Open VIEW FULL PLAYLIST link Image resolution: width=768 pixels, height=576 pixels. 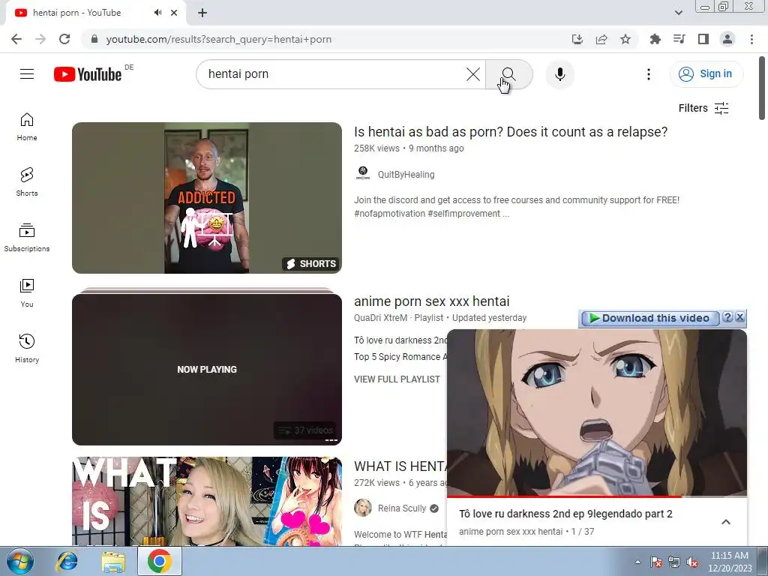pyautogui.click(x=397, y=379)
